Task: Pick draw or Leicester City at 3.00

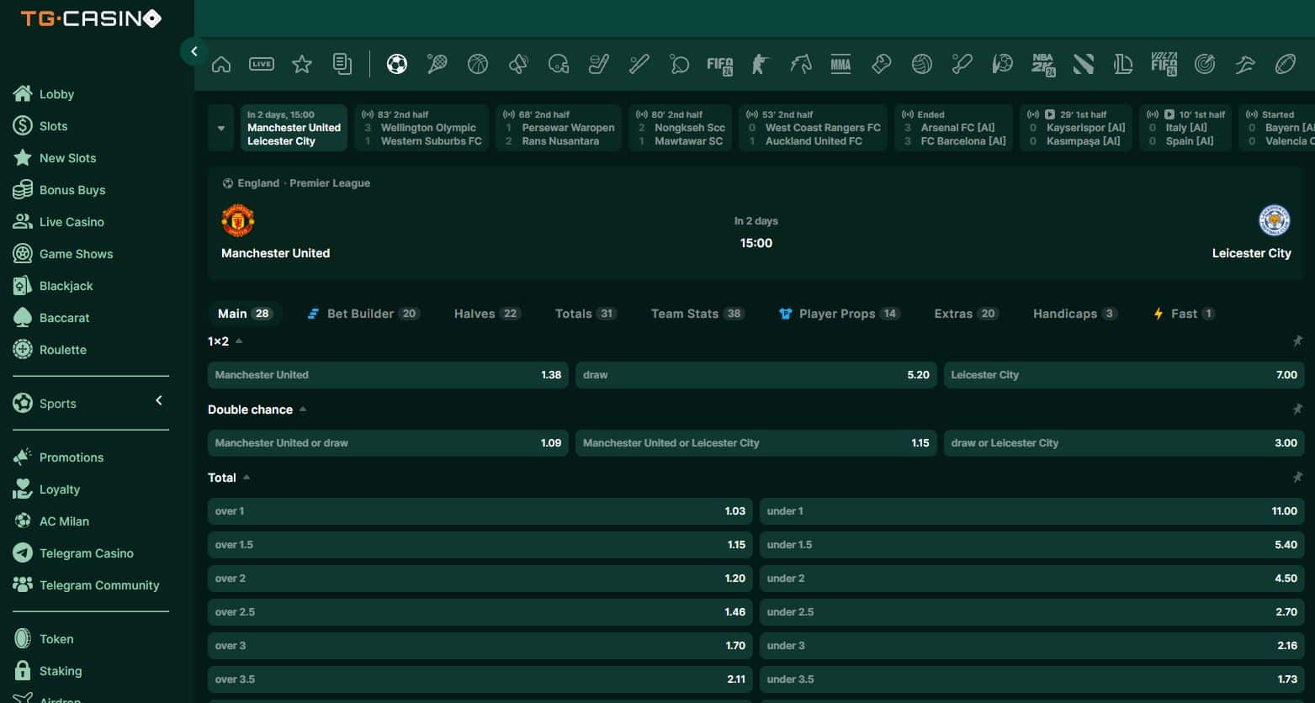Action: [1124, 443]
